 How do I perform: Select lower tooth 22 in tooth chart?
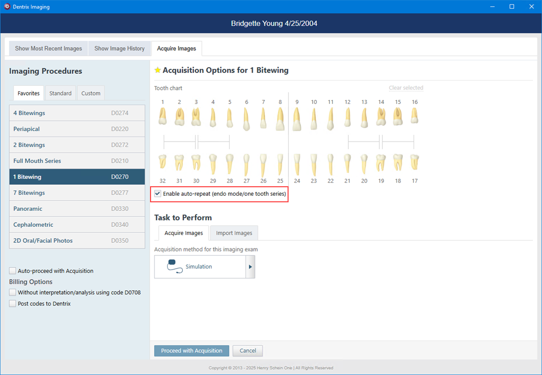tap(330, 165)
